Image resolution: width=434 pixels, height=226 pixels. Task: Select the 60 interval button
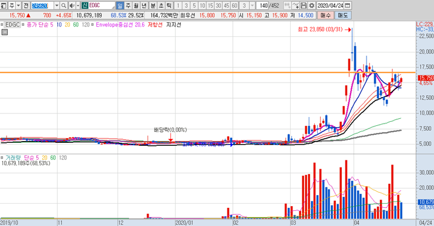pos(234,5)
